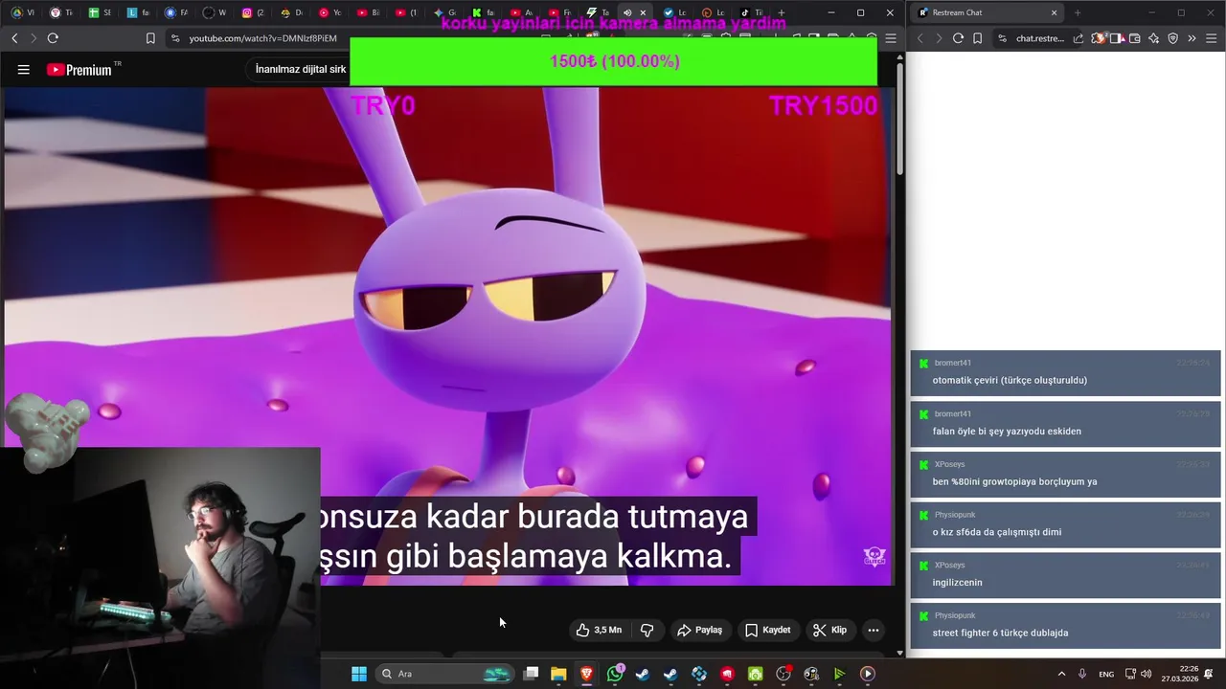This screenshot has width=1226, height=689.
Task: Click the microphone tray icon
Action: [x=1082, y=674]
